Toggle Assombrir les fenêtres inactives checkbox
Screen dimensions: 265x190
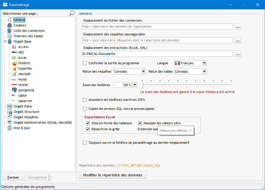coord(85,100)
